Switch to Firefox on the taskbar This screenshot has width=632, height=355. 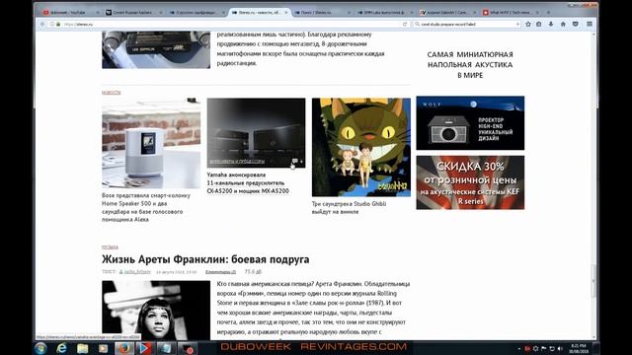tap(123, 348)
